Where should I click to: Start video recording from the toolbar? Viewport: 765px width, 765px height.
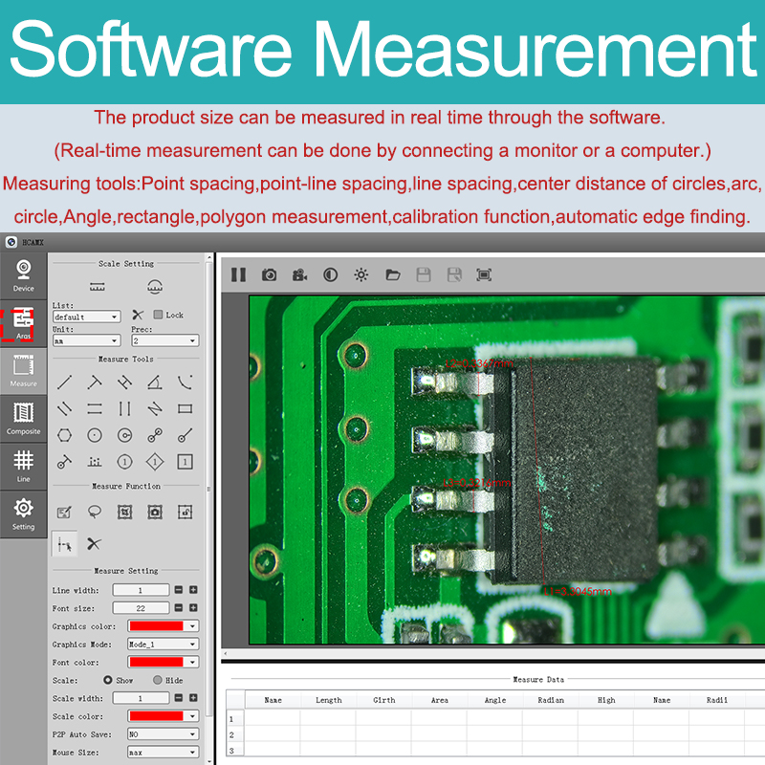300,275
